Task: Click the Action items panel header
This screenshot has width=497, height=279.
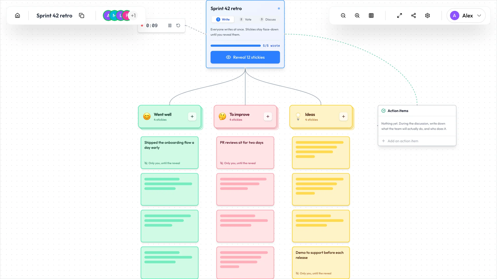Action: tap(417, 111)
